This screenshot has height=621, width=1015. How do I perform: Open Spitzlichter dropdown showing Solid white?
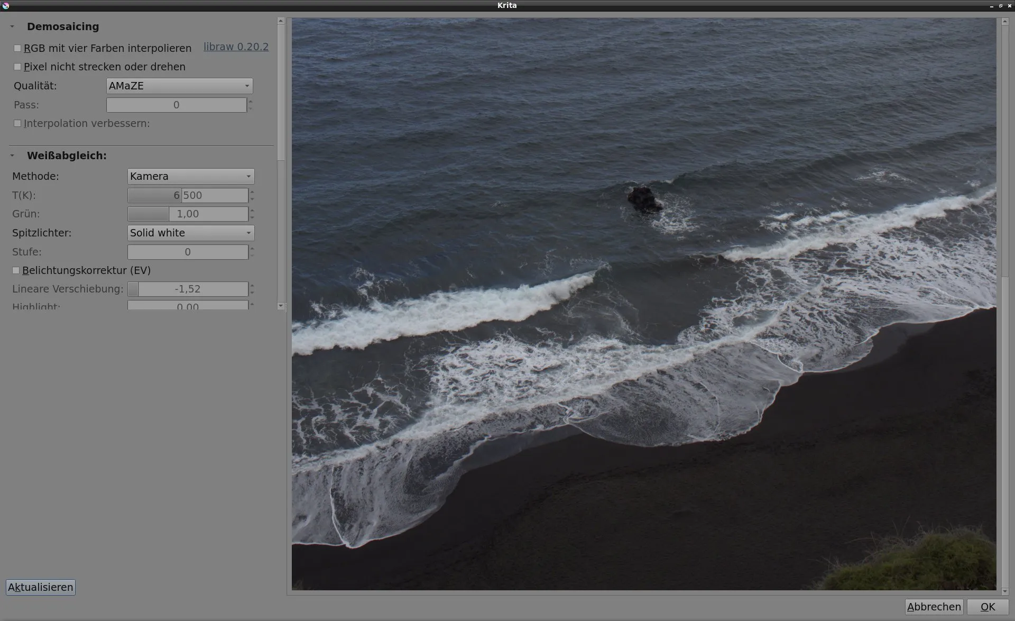pos(190,233)
